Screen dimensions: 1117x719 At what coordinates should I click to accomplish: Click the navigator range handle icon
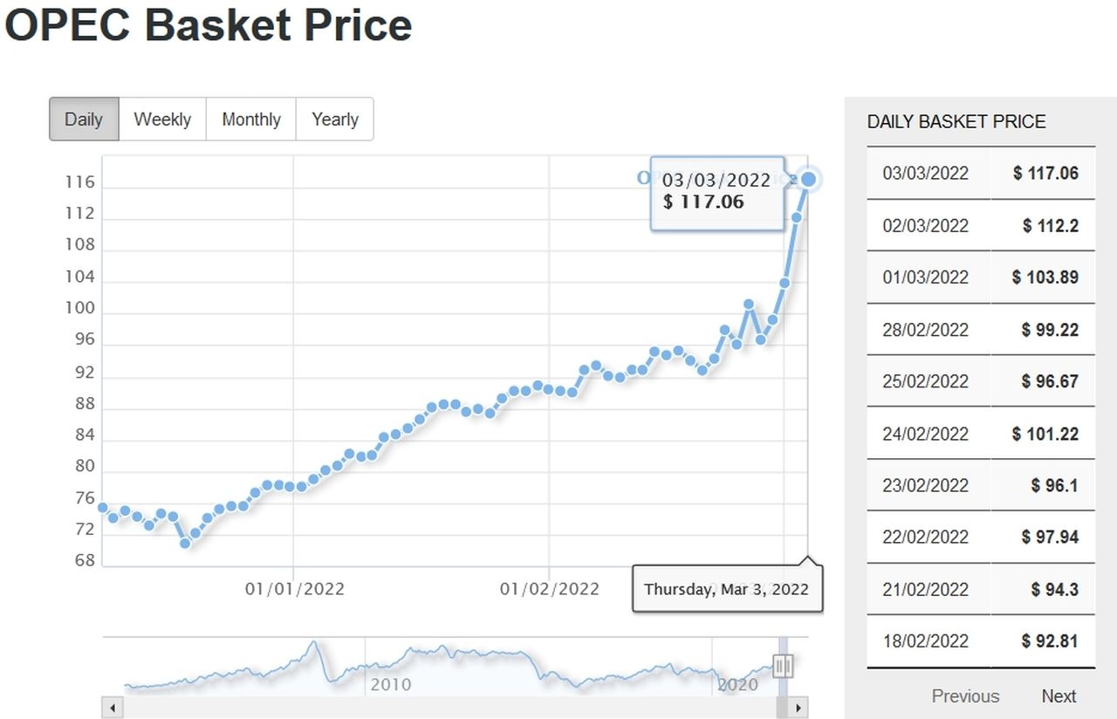(783, 667)
